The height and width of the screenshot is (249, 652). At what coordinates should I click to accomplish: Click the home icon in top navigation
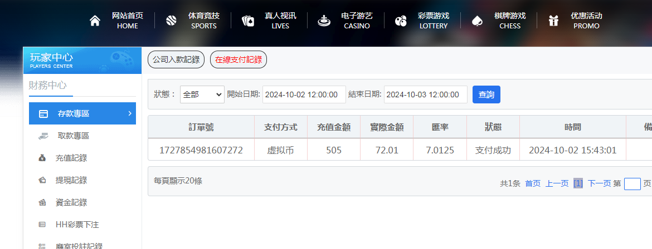point(95,21)
